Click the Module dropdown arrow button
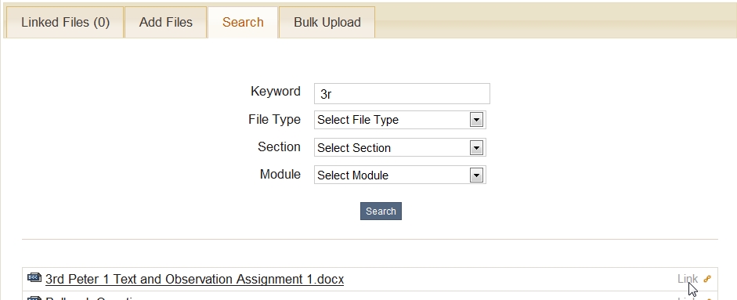The image size is (737, 300). 476,175
